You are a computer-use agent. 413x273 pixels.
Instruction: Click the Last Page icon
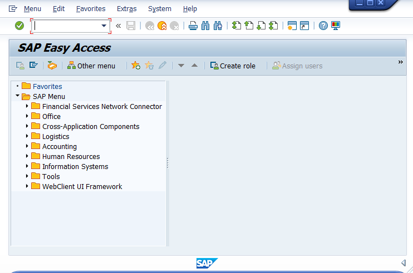tap(273, 26)
